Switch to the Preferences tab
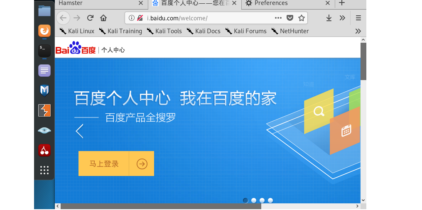 pos(289,4)
